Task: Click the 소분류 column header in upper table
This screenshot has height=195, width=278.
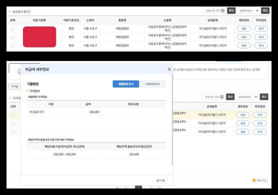Action: click(x=167, y=20)
